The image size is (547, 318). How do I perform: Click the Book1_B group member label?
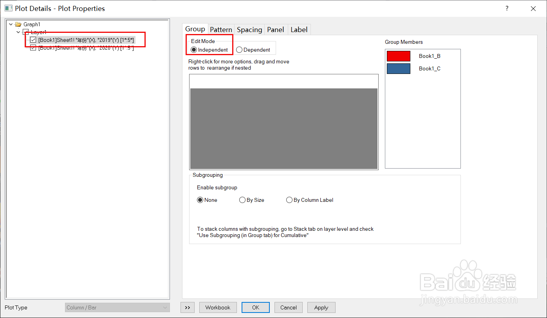click(x=430, y=56)
